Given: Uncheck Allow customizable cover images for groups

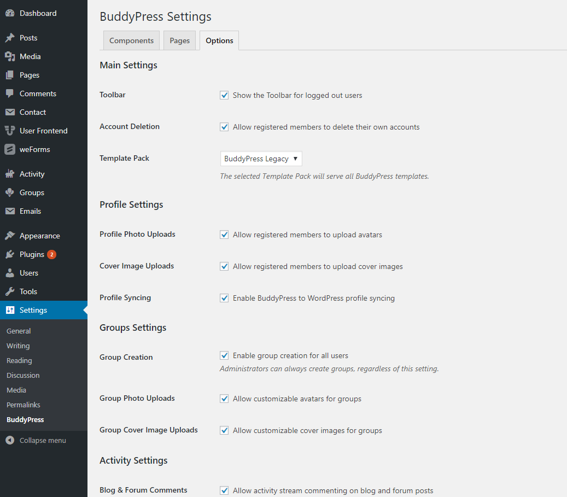Looking at the screenshot, I should pyautogui.click(x=224, y=430).
